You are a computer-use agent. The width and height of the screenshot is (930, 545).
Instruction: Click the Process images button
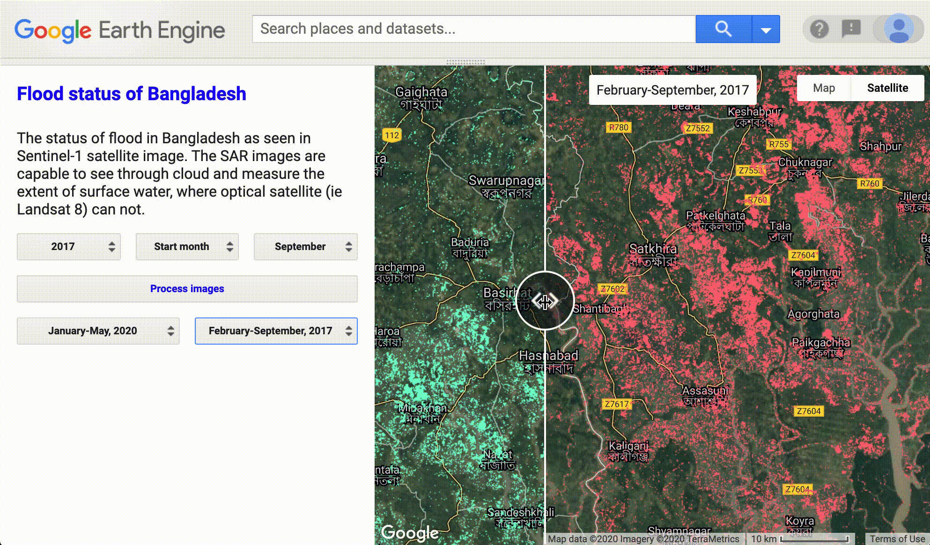coord(187,289)
